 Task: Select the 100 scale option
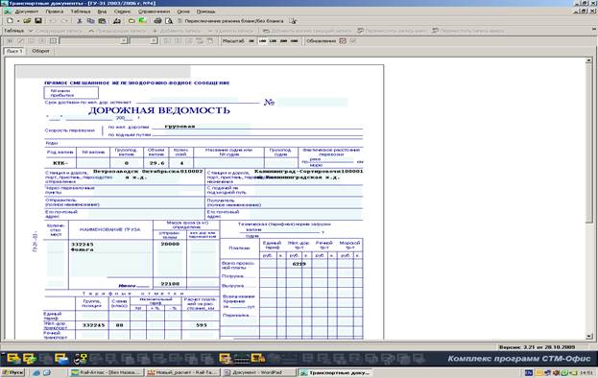click(x=262, y=40)
